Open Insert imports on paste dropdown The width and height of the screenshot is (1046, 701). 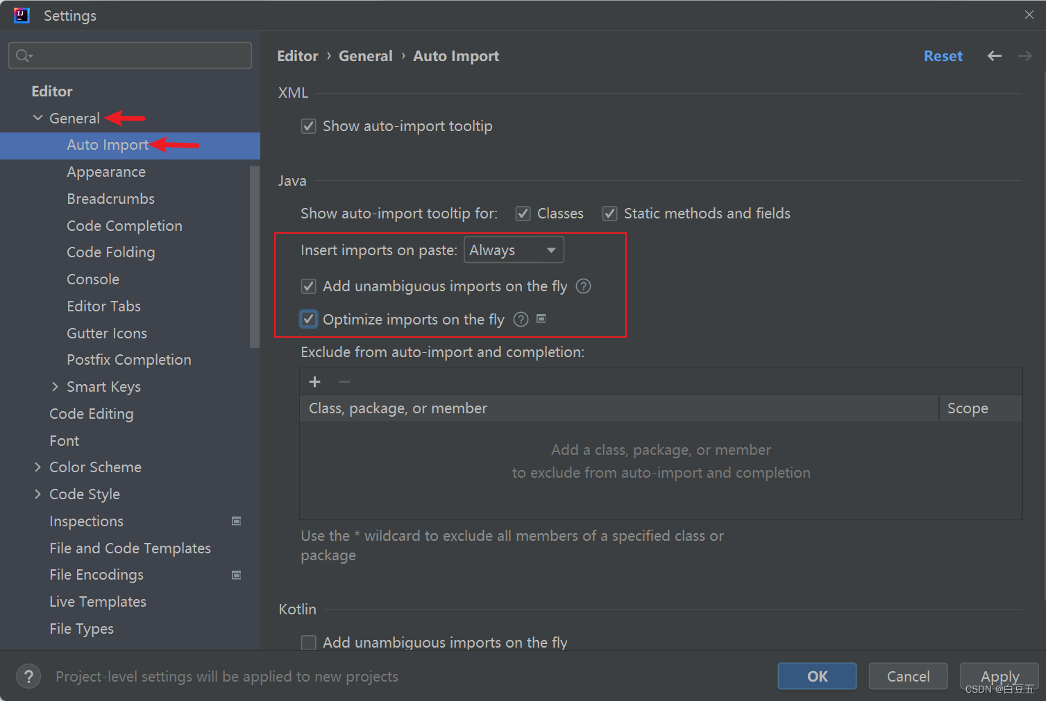[514, 250]
